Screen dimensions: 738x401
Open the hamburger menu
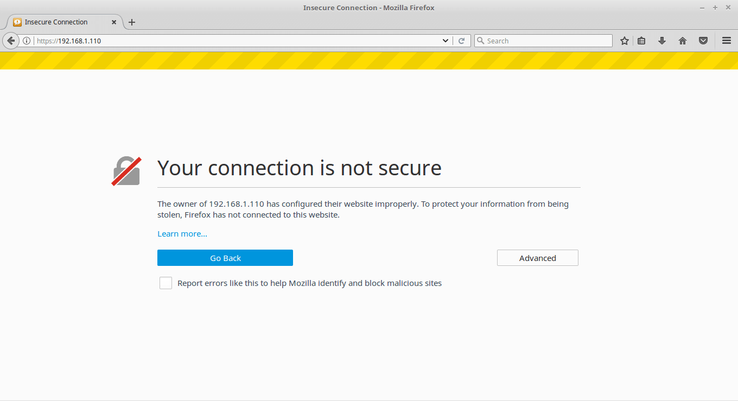(x=727, y=41)
